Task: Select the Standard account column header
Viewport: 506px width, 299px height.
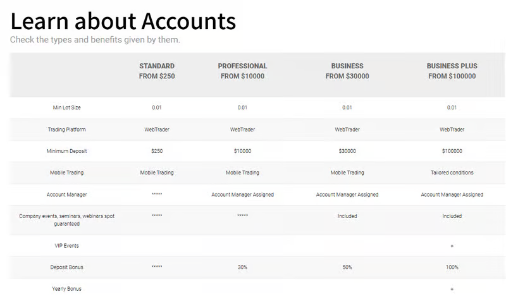Action: click(x=157, y=71)
